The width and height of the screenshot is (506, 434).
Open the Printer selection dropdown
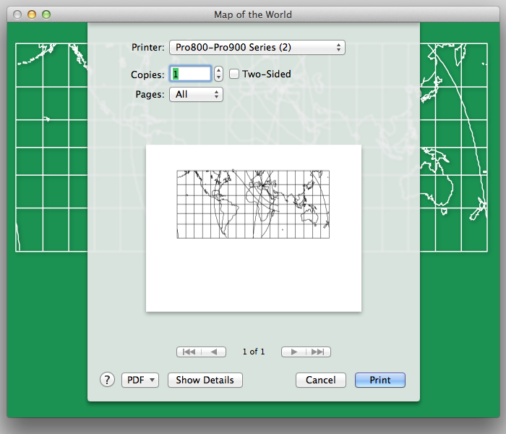point(257,48)
